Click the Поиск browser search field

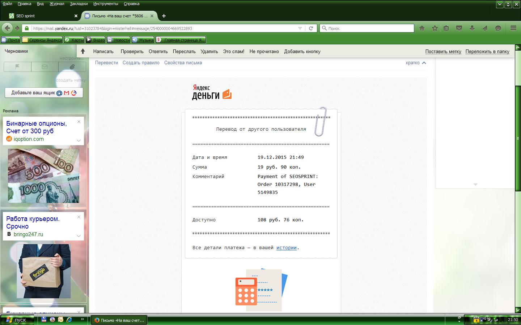[x=367, y=28]
